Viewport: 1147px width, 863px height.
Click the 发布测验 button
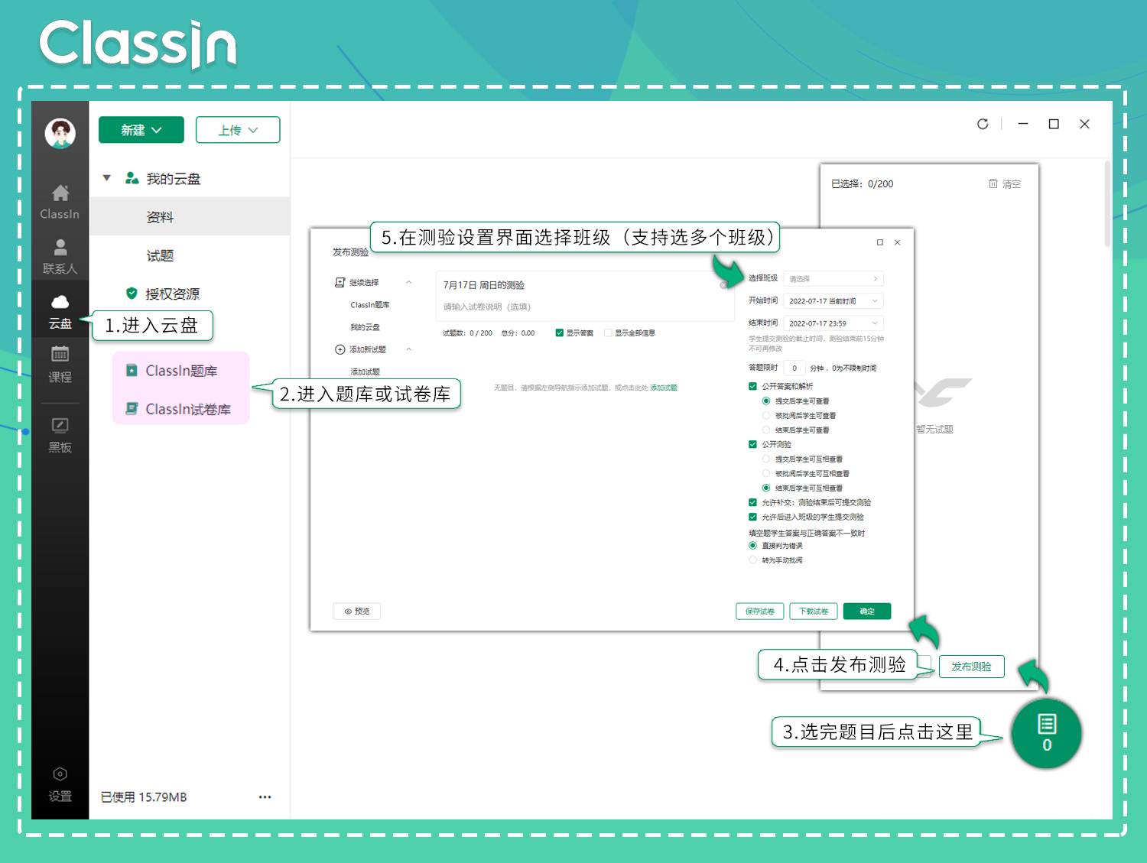pyautogui.click(x=971, y=667)
